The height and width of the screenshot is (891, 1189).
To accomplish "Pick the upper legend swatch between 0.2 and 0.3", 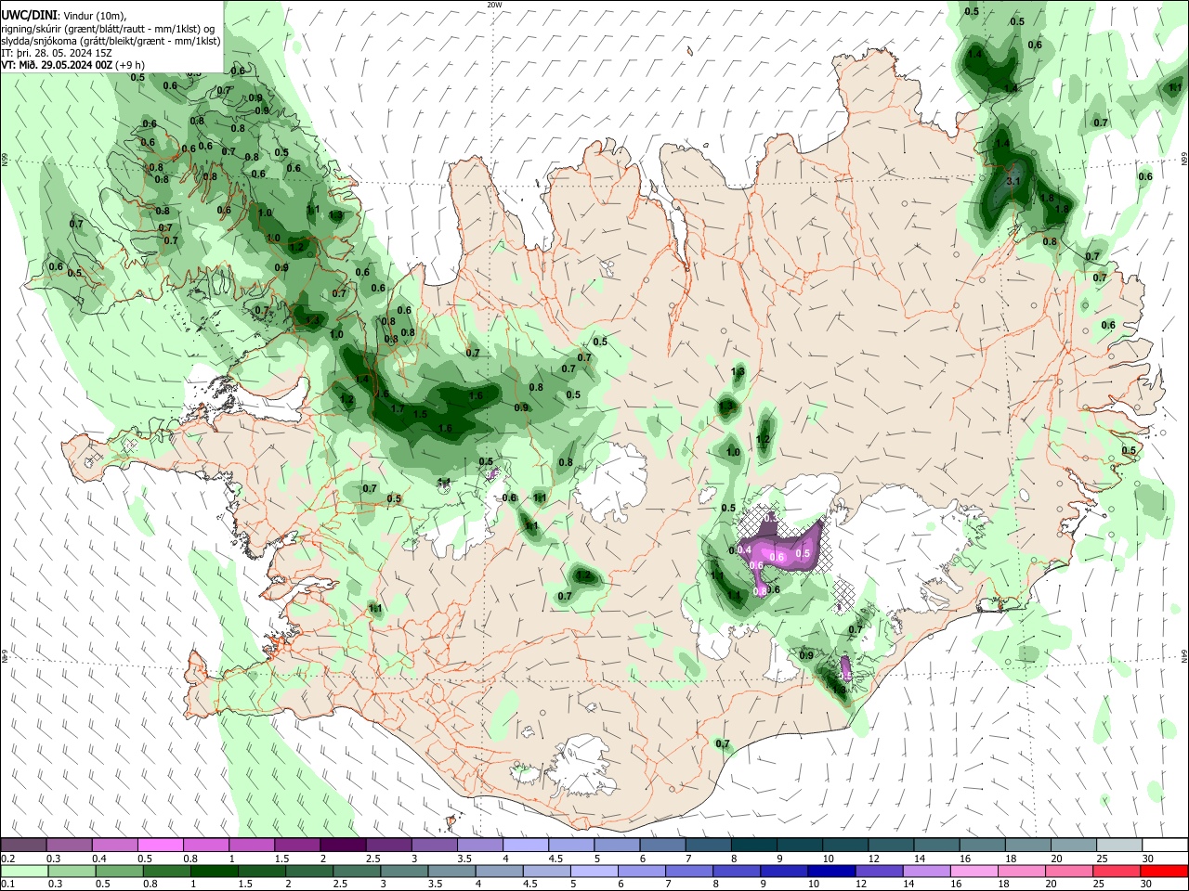I will pos(23,846).
